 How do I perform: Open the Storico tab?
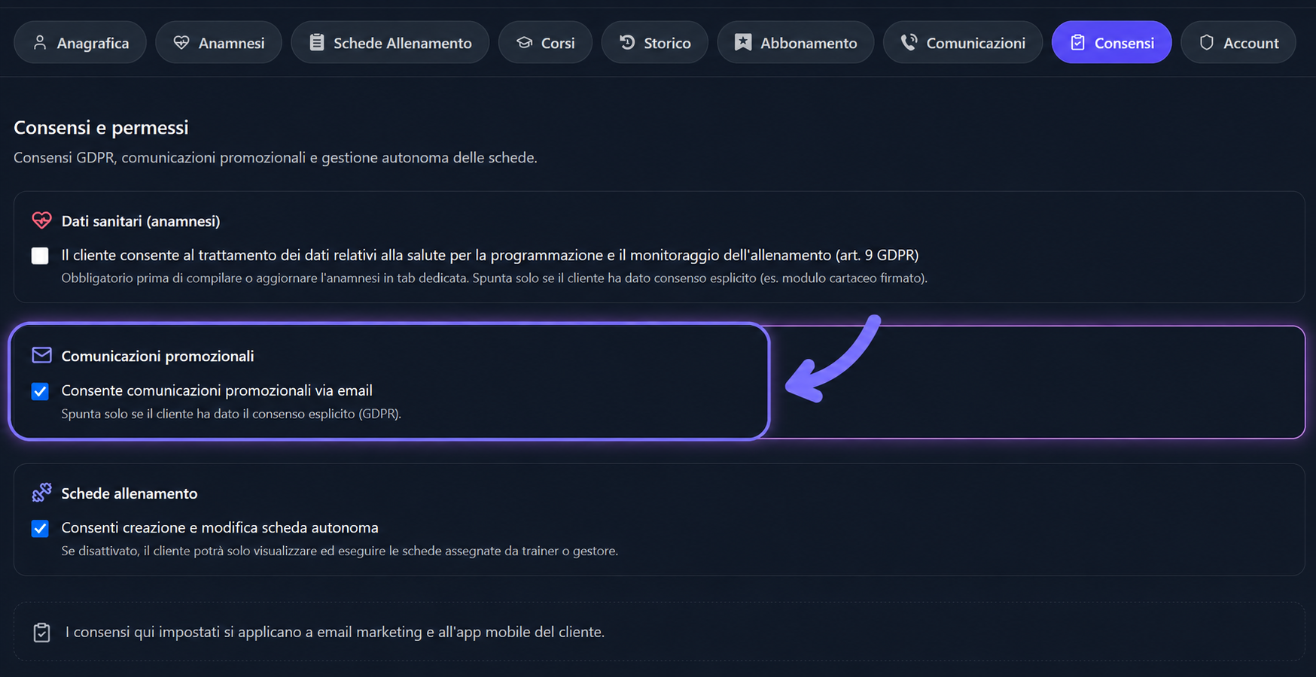click(x=654, y=43)
